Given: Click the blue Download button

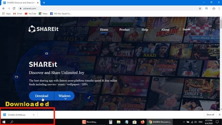Looking at the screenshot, I should point(42,96).
